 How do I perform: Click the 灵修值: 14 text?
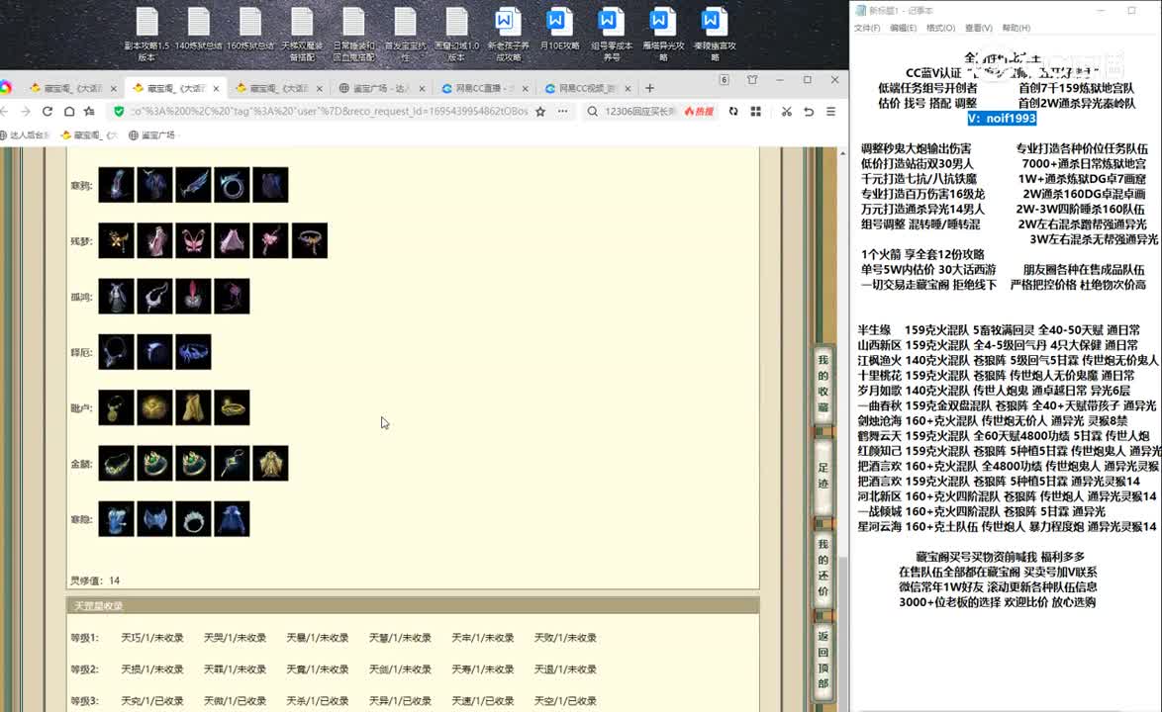coord(95,580)
